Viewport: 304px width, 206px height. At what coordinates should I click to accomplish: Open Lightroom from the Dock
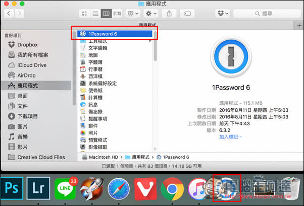pos(38,188)
